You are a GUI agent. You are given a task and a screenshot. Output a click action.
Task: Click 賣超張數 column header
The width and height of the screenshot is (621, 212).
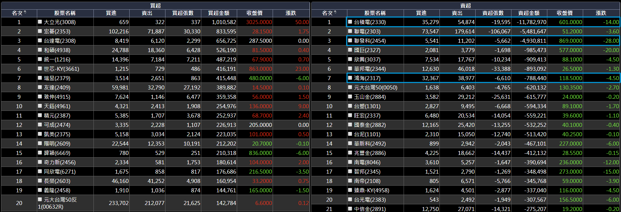click(x=493, y=13)
